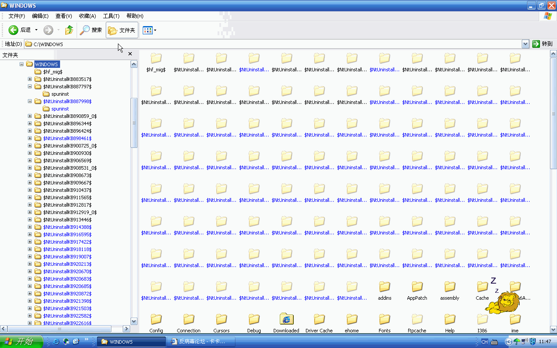Image resolution: width=557 pixels, height=348 pixels.
Task: Collapse $NtUninstallKB887998$ in the folder tree
Action: tap(30, 101)
